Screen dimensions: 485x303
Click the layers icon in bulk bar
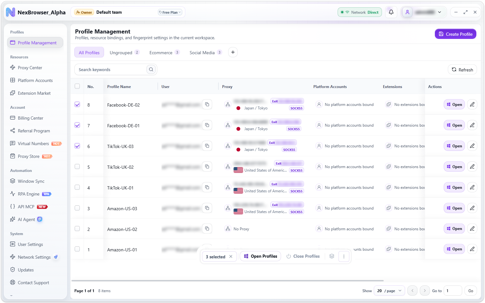tap(332, 256)
